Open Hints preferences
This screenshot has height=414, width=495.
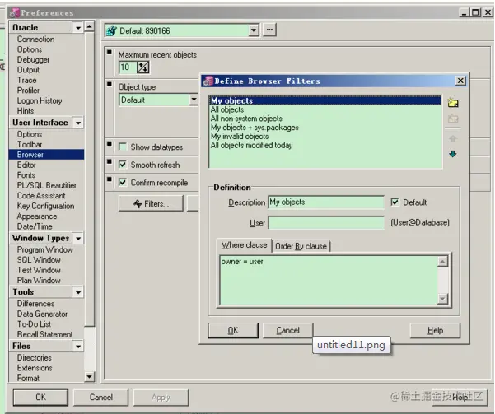26,111
